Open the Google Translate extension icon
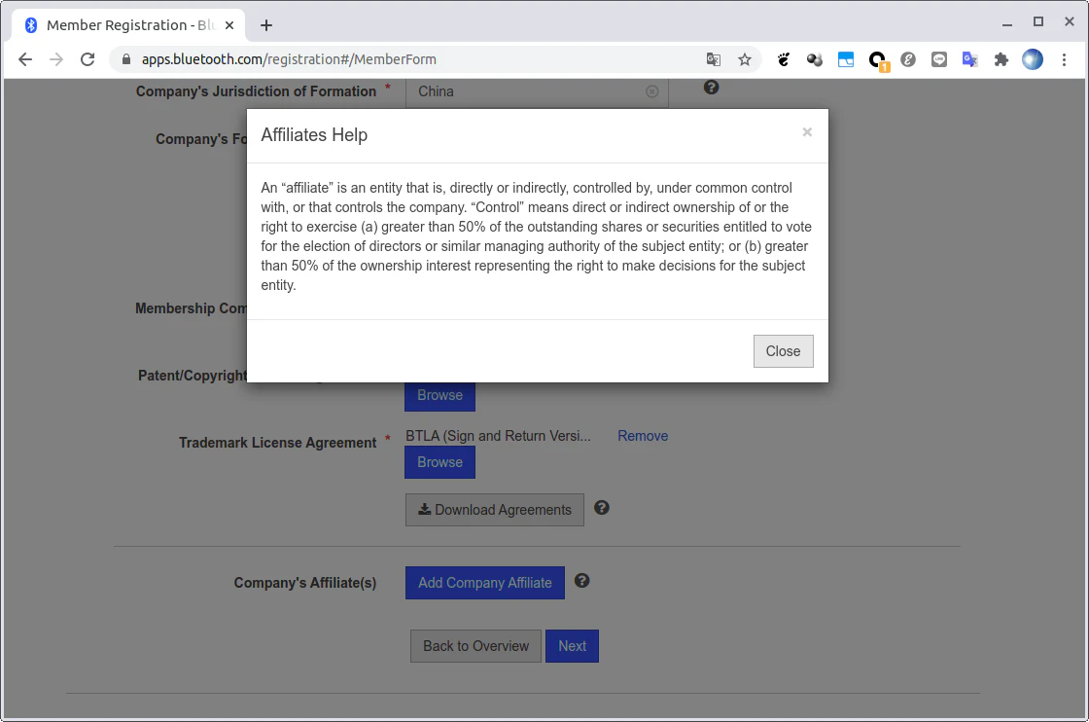 [969, 59]
